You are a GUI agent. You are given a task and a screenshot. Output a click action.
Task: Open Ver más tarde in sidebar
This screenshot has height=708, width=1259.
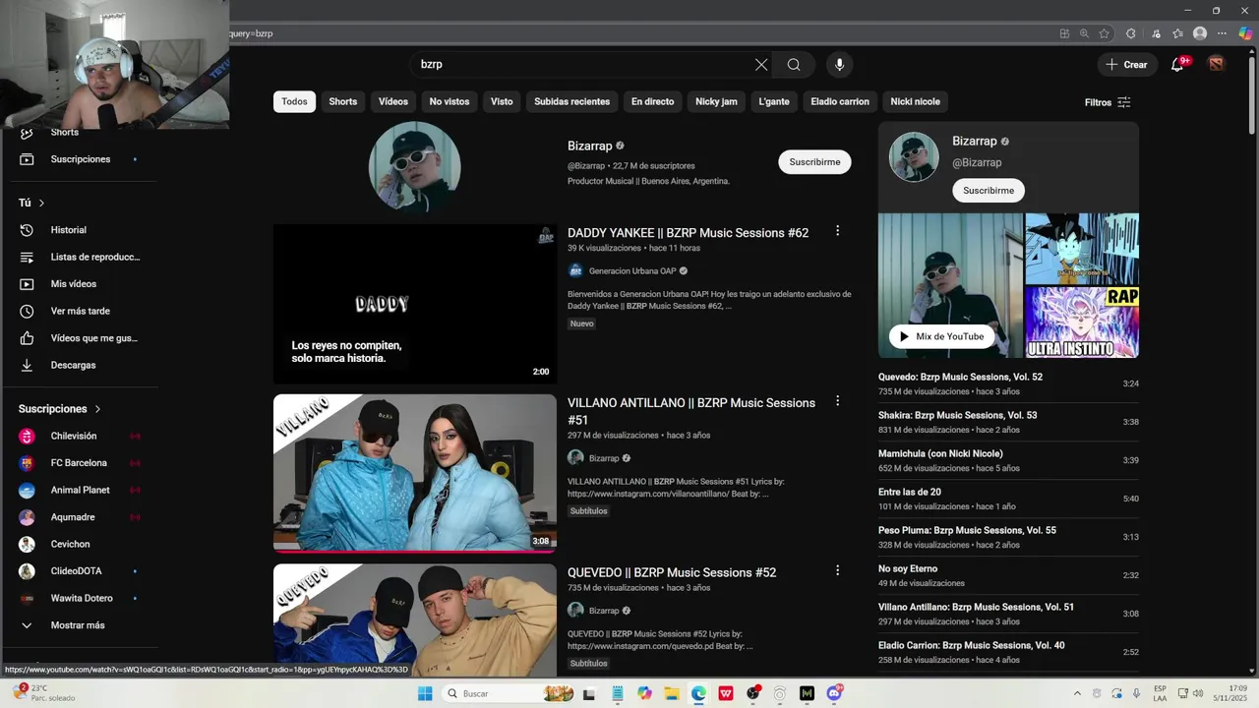(x=82, y=311)
